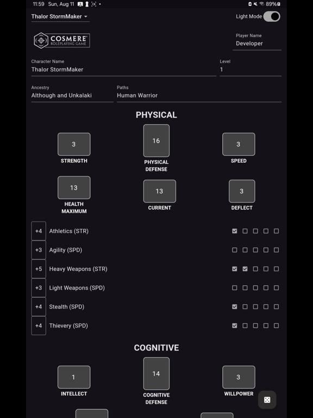Click the COGNITIVE section heading

(x=156, y=348)
